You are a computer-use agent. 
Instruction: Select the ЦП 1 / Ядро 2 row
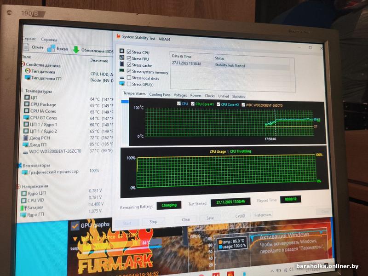point(68,131)
